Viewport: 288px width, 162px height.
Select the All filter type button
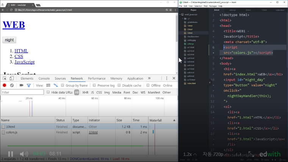tap(77, 92)
